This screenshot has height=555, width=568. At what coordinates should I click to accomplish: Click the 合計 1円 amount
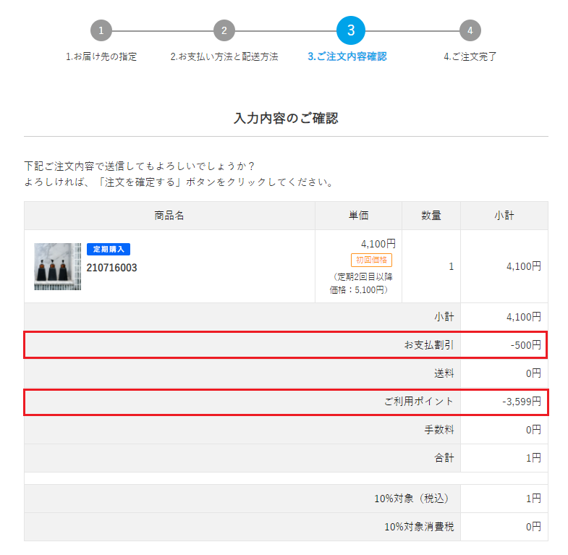coord(534,457)
